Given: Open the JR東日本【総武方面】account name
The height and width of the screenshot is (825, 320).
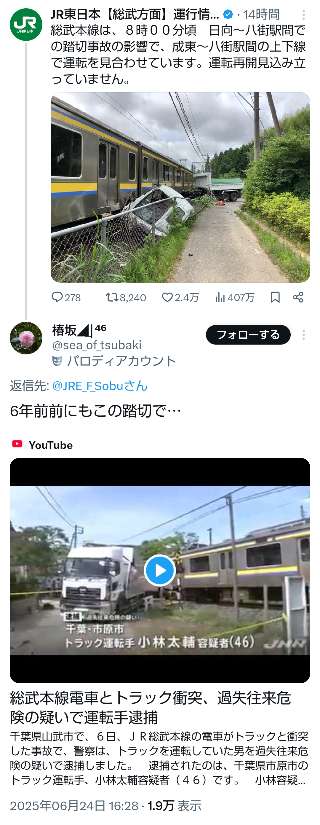Looking at the screenshot, I should 135,15.
